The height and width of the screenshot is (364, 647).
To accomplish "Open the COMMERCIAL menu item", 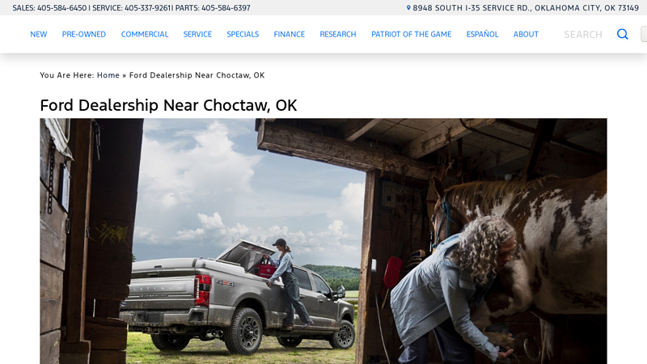I will tap(145, 34).
